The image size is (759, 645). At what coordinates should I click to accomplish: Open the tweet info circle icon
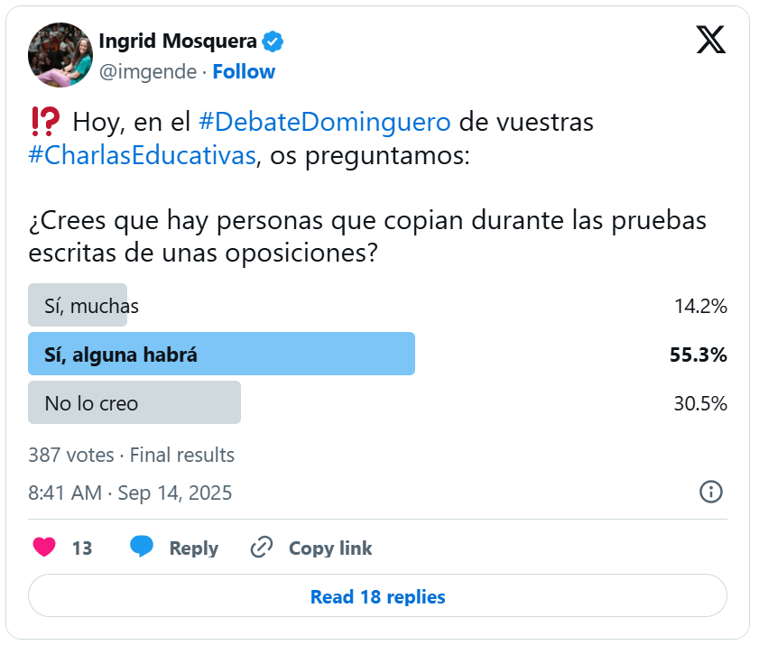711,492
